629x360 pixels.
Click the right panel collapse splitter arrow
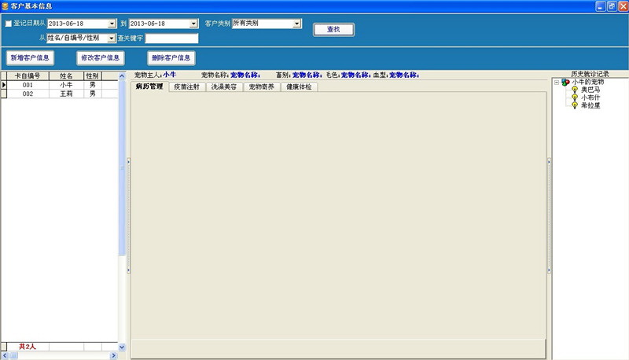549,161
